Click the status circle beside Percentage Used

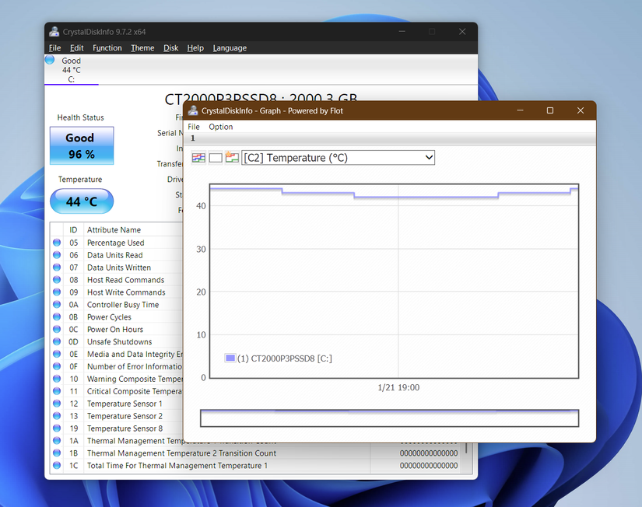tap(55, 242)
